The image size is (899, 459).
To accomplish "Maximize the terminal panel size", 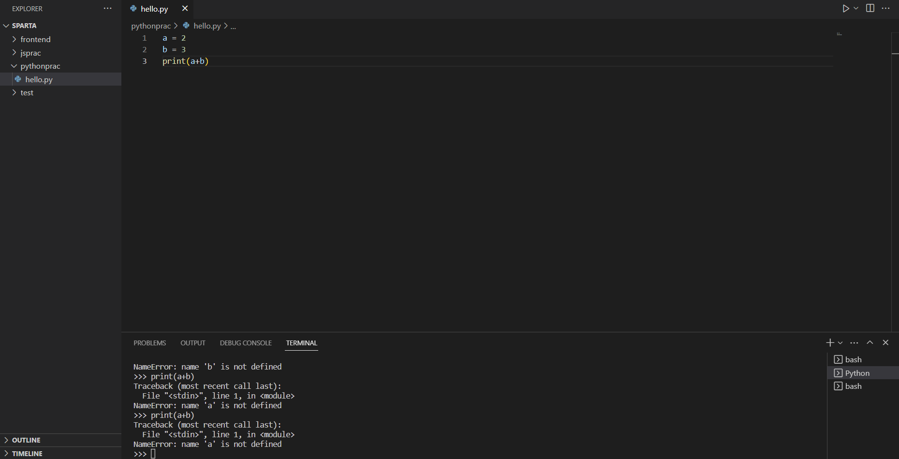I will (x=870, y=342).
